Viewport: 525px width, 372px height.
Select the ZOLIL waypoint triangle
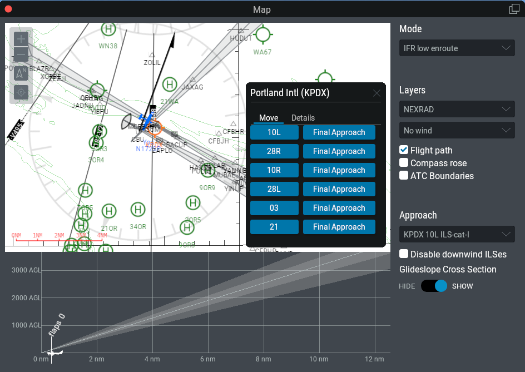(x=152, y=54)
